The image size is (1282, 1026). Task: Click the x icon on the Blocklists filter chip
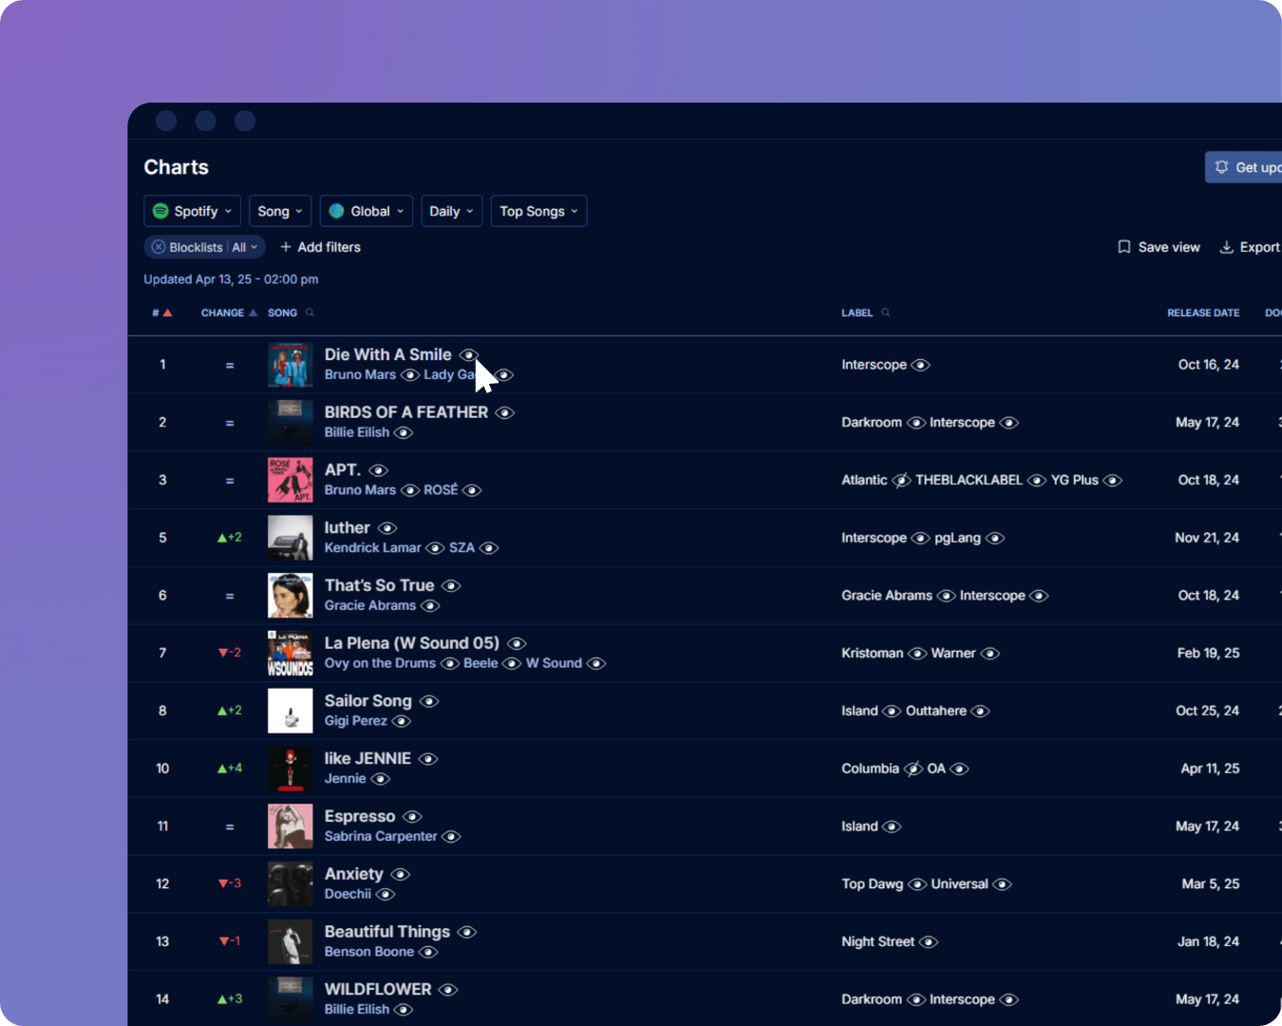(x=158, y=246)
